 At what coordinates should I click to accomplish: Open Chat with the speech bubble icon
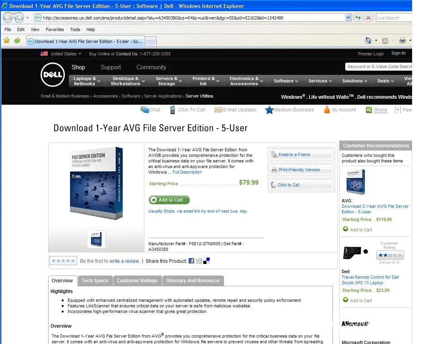[x=144, y=109]
